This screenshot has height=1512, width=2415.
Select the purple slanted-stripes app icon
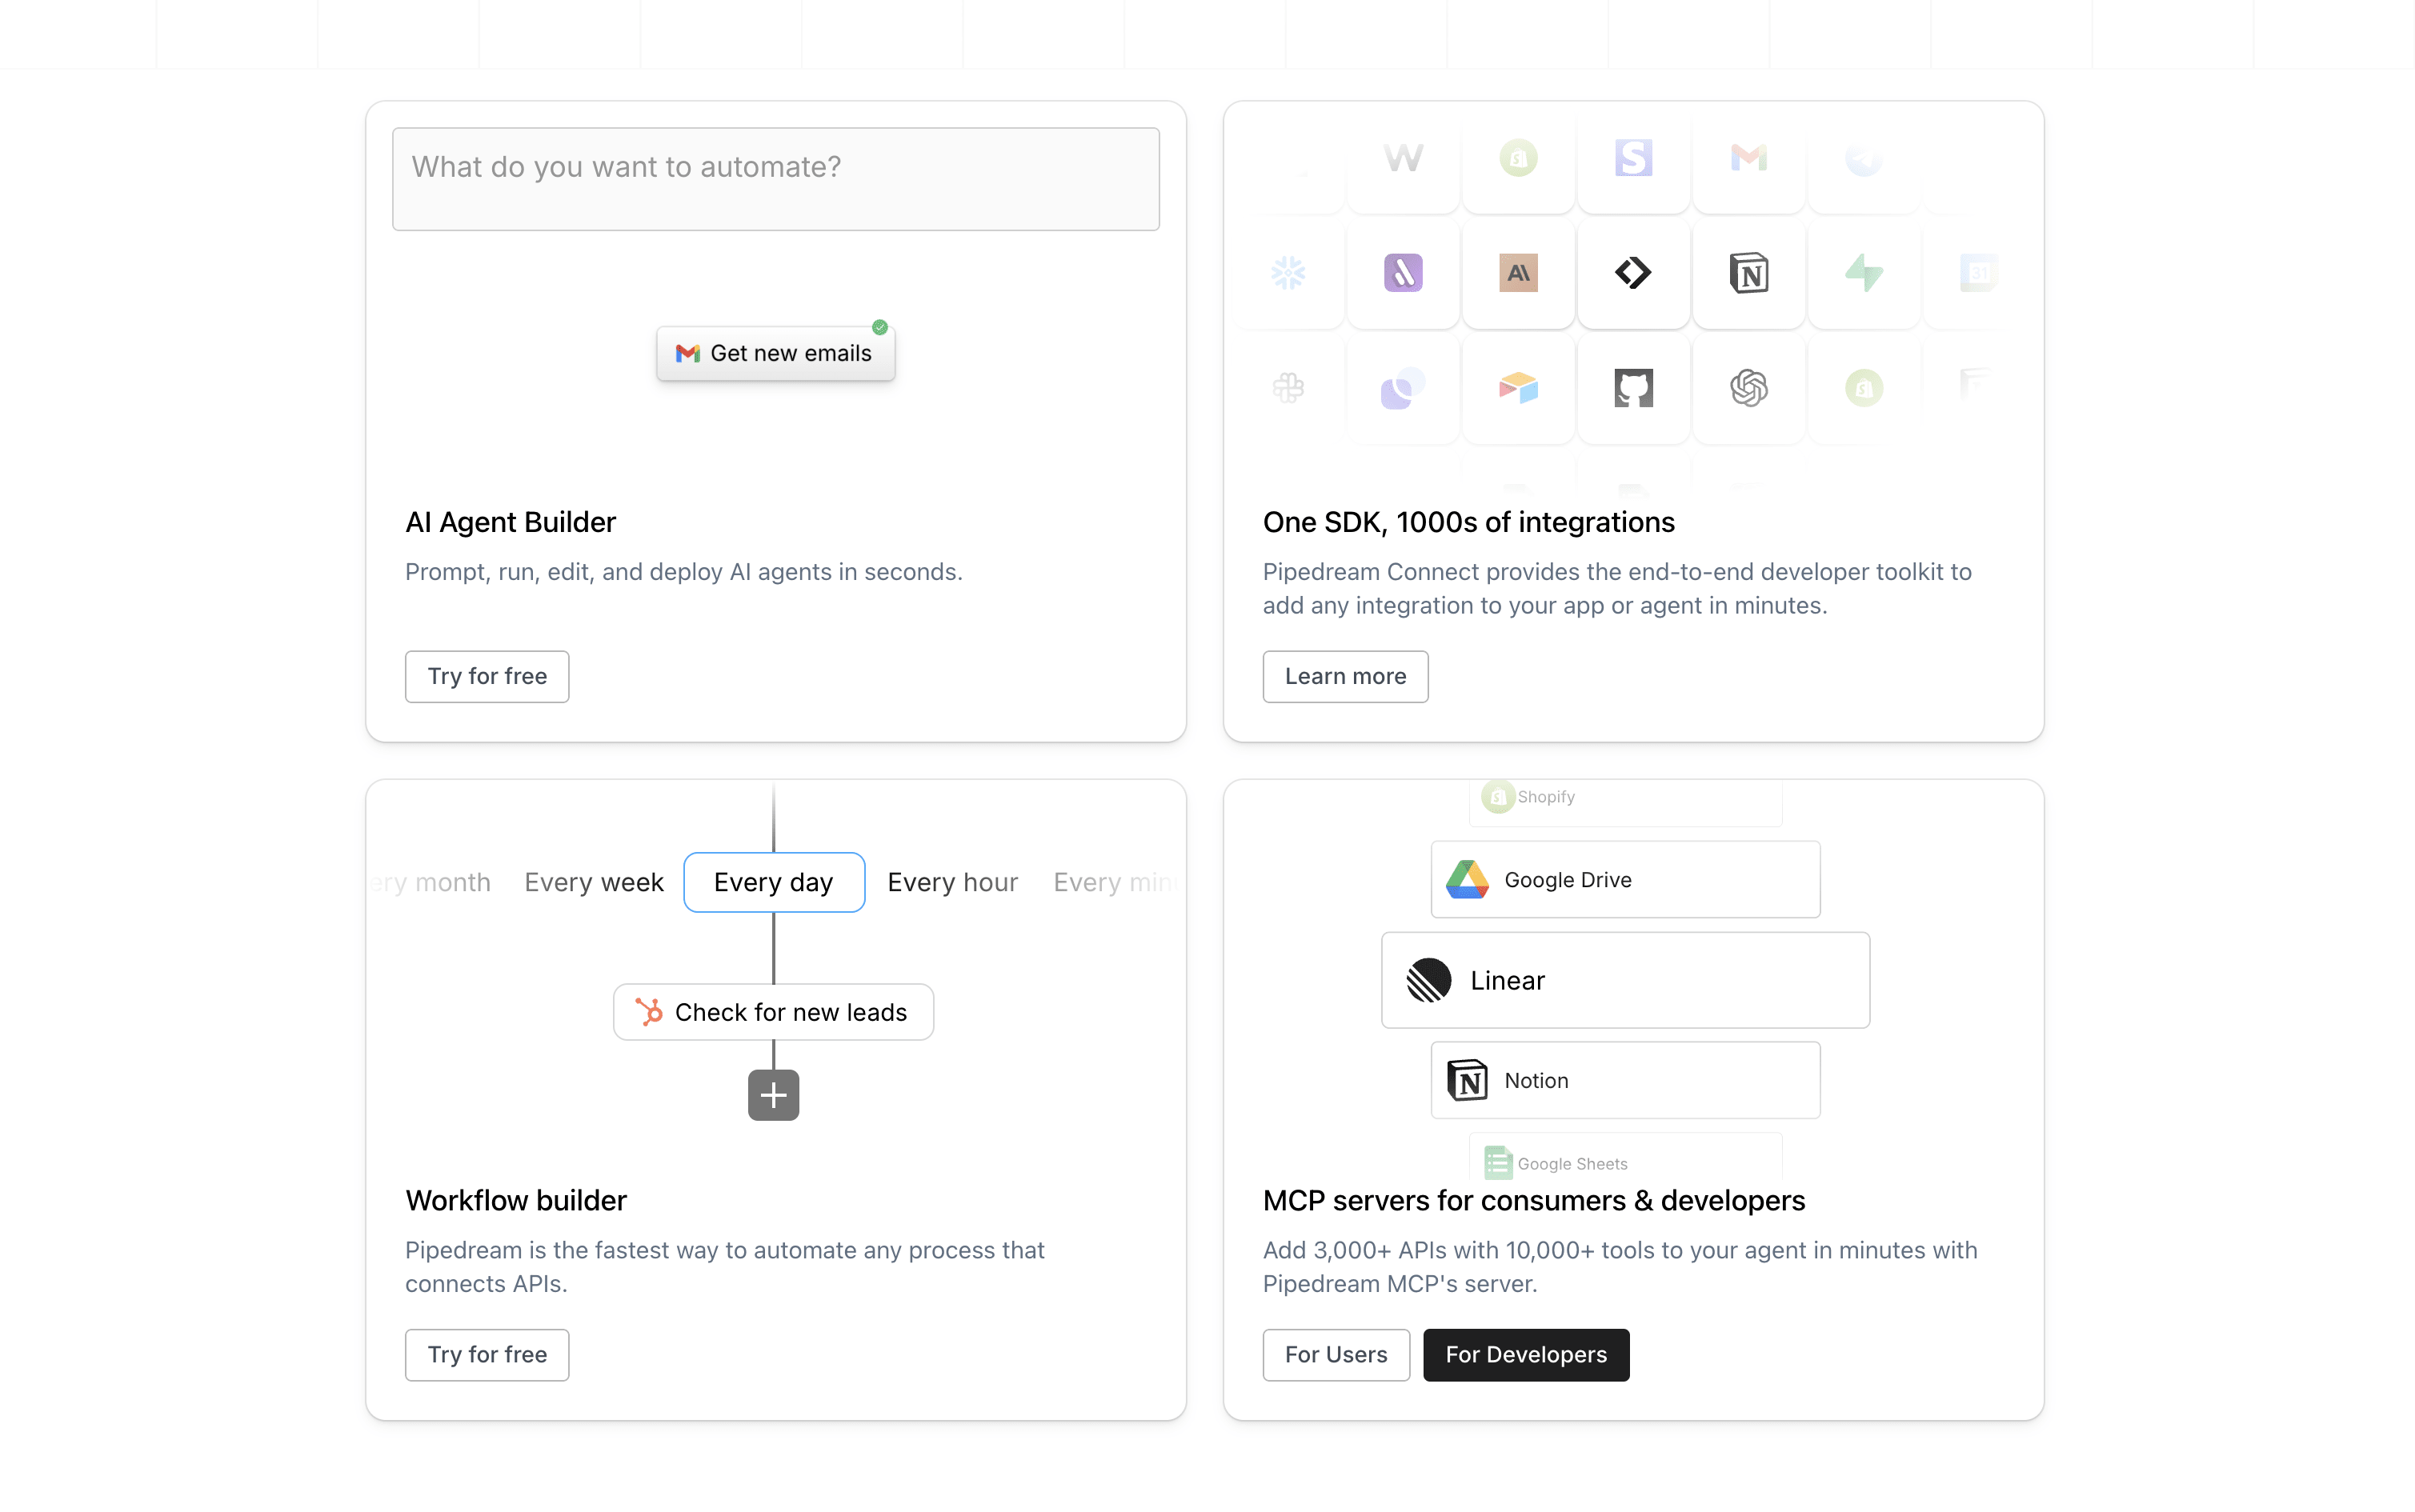coord(1403,273)
